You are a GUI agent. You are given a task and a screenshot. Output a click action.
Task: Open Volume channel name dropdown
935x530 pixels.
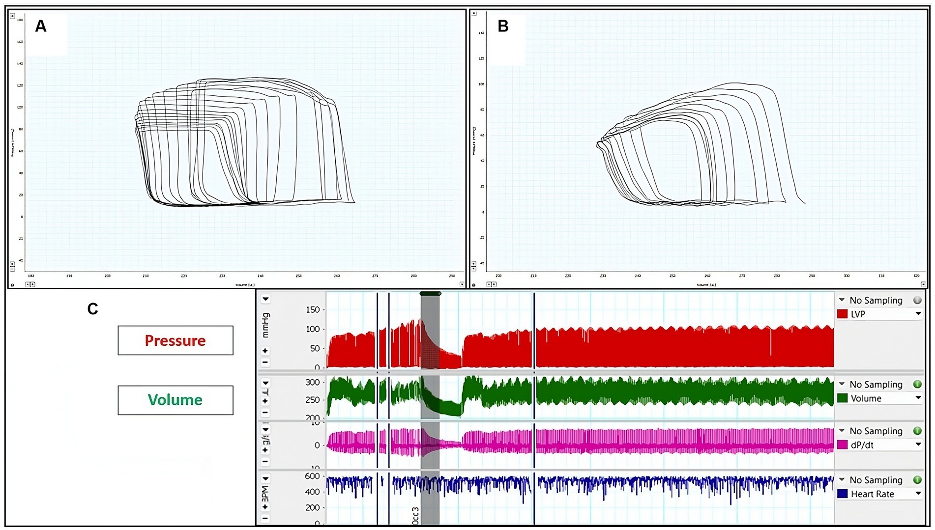coord(918,398)
